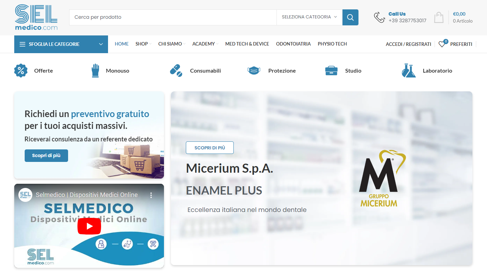The width and height of the screenshot is (487, 271).
Task: Click the Monouso glove icon
Action: pyautogui.click(x=95, y=71)
